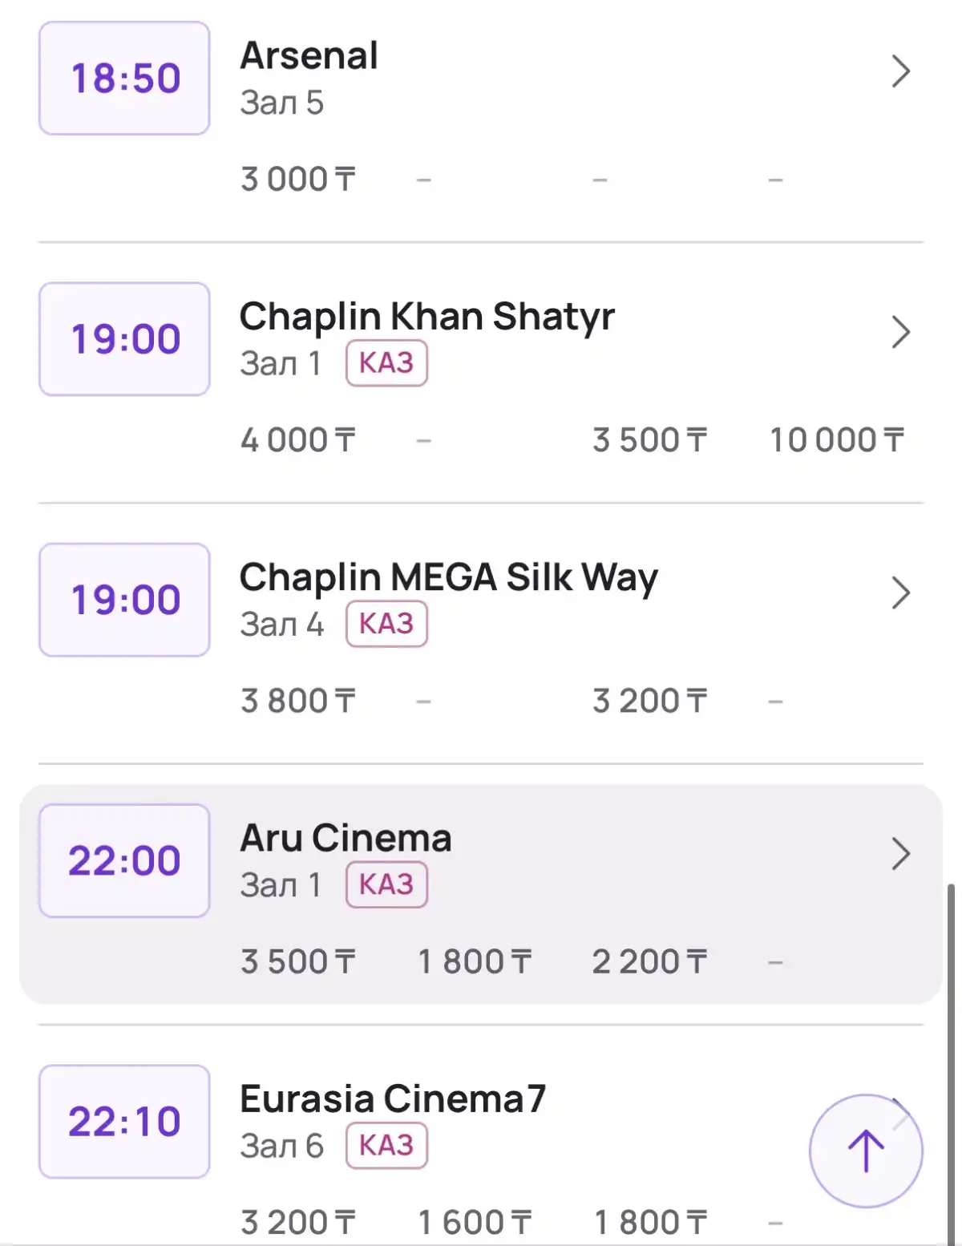Pick 19:00 time at Chaplin MEGA Silk Way
Viewport: 962px width, 1246px height.
[x=124, y=600]
